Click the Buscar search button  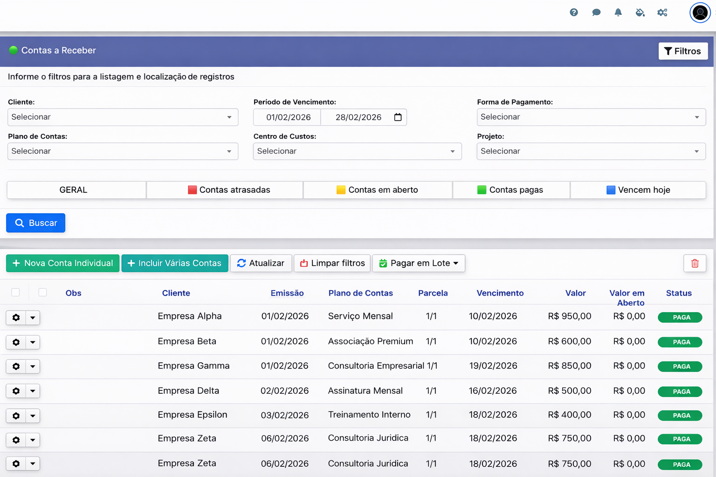36,223
